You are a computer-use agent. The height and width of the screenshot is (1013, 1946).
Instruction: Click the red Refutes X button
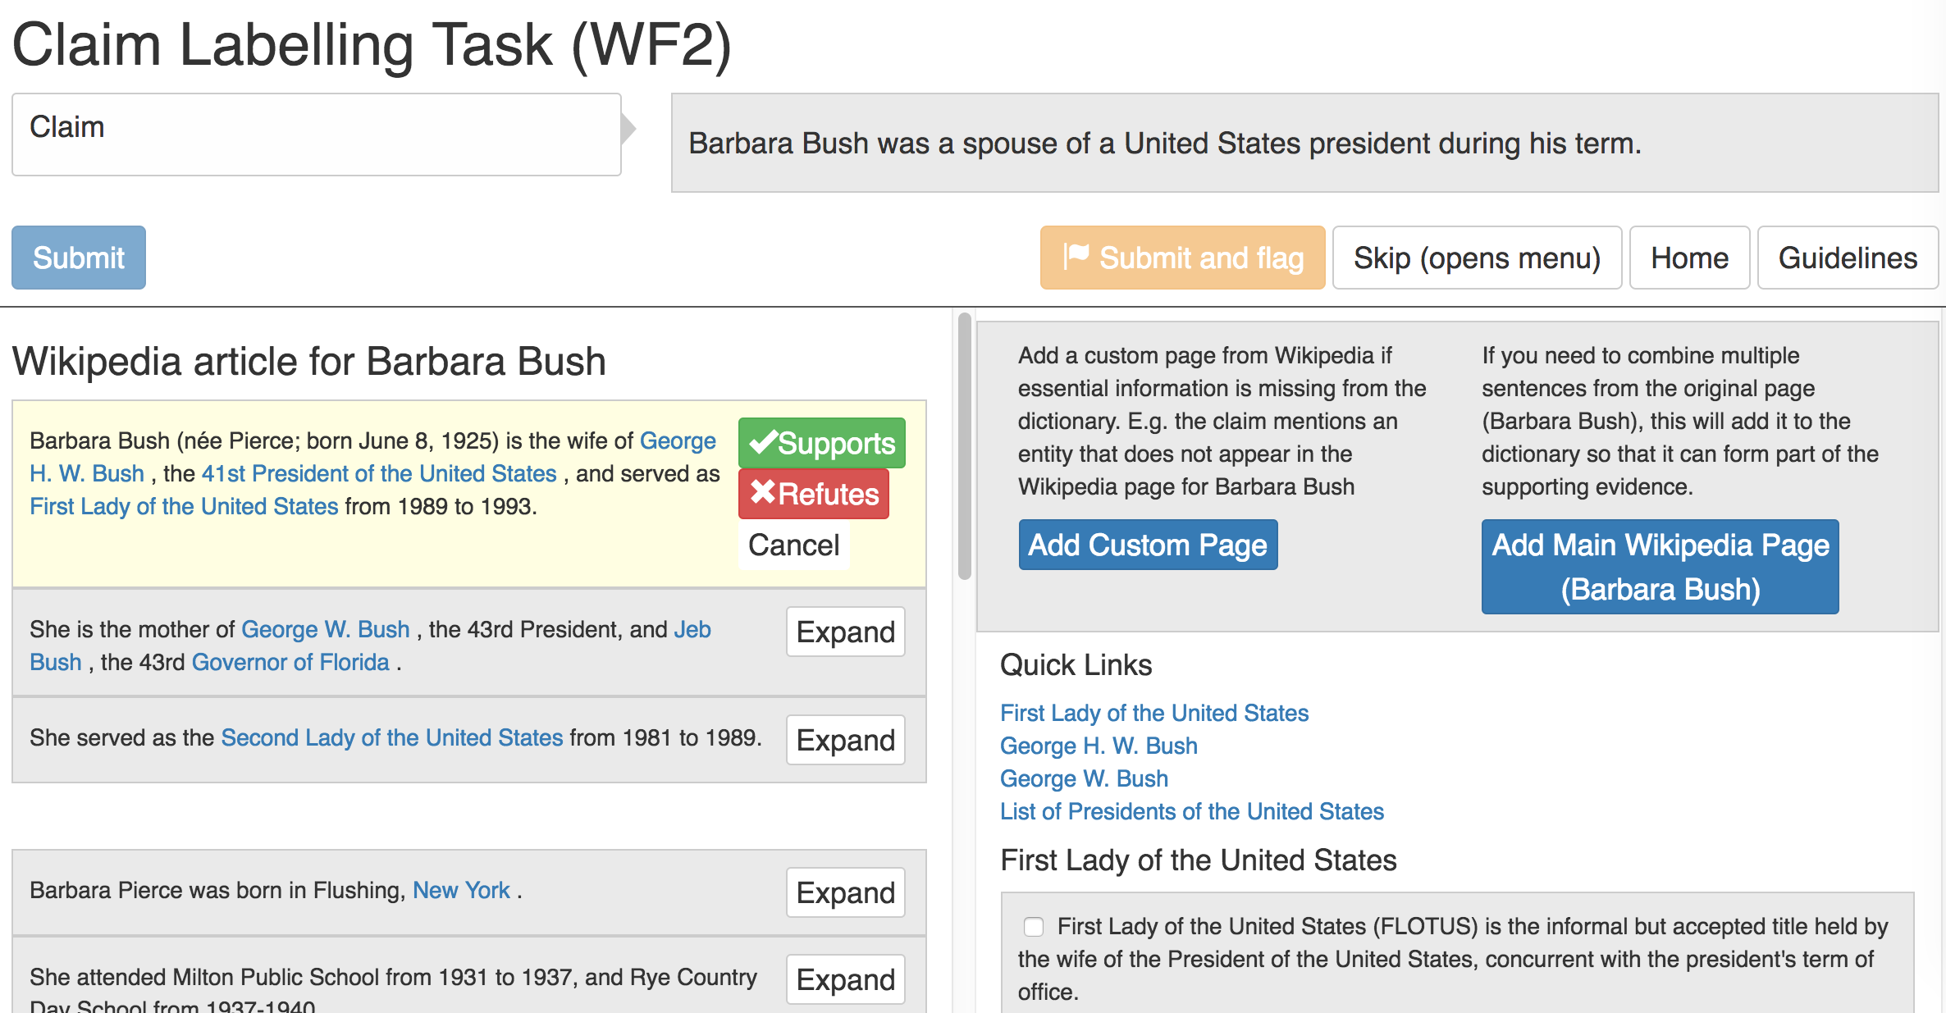pyautogui.click(x=813, y=494)
